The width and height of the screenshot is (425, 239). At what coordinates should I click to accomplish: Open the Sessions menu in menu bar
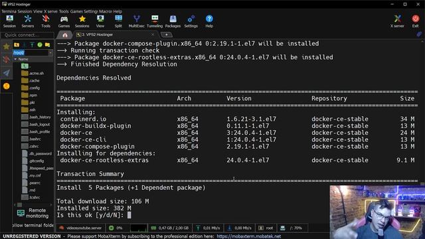pos(25,11)
